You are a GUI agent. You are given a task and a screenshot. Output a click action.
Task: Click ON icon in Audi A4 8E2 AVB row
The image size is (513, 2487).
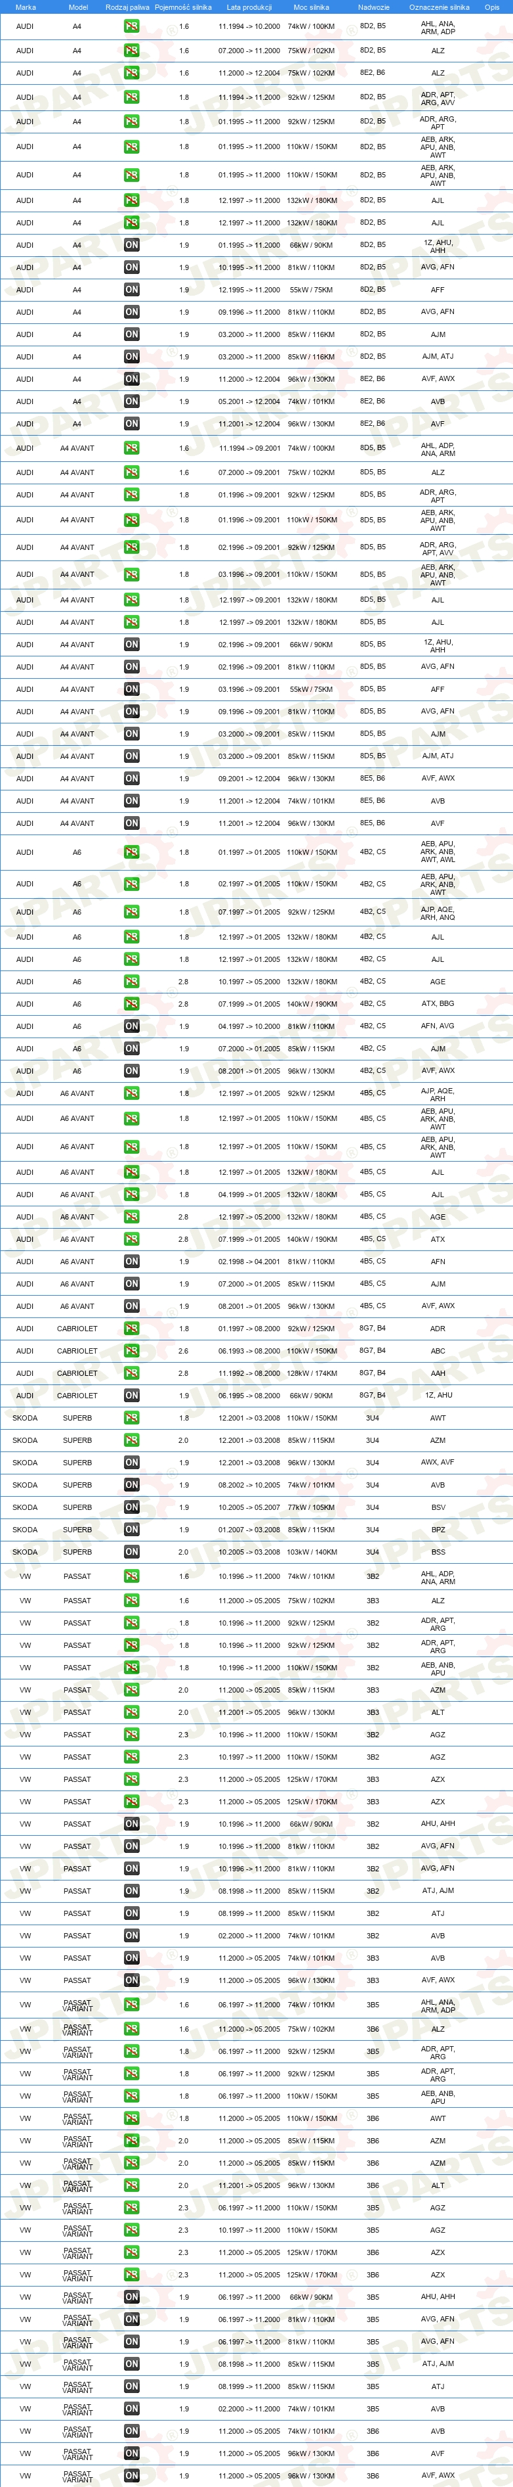(131, 401)
